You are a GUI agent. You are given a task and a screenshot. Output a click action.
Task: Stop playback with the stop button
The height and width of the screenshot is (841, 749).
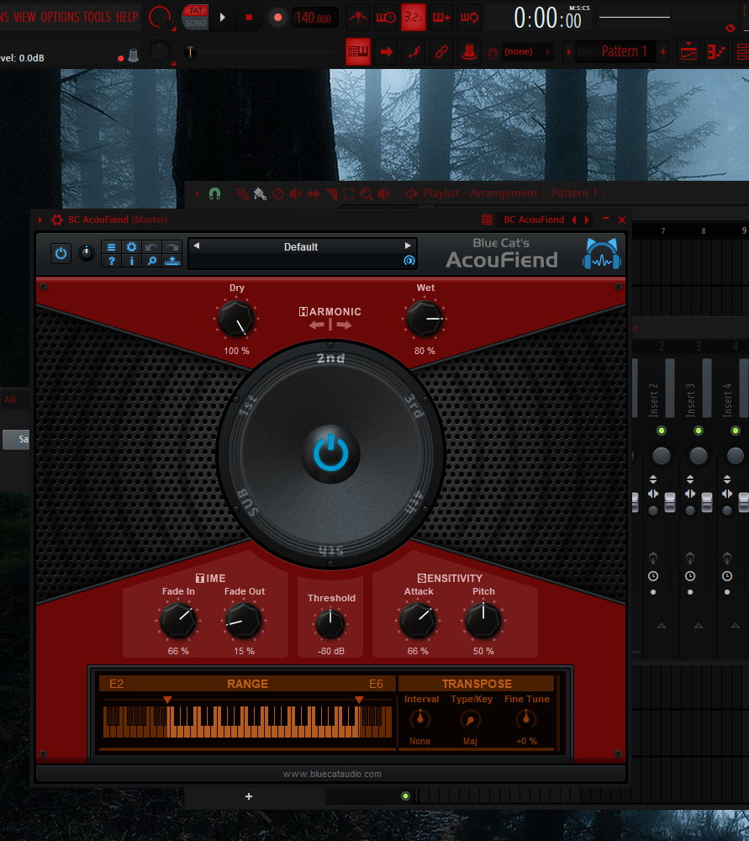point(249,17)
